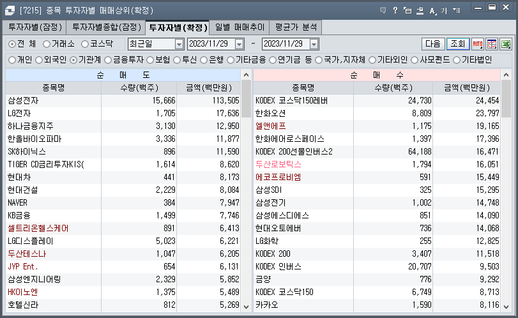Image resolution: width=518 pixels, height=318 pixels.
Task: Open the end date calendar dropdown arrow
Action: pos(314,44)
